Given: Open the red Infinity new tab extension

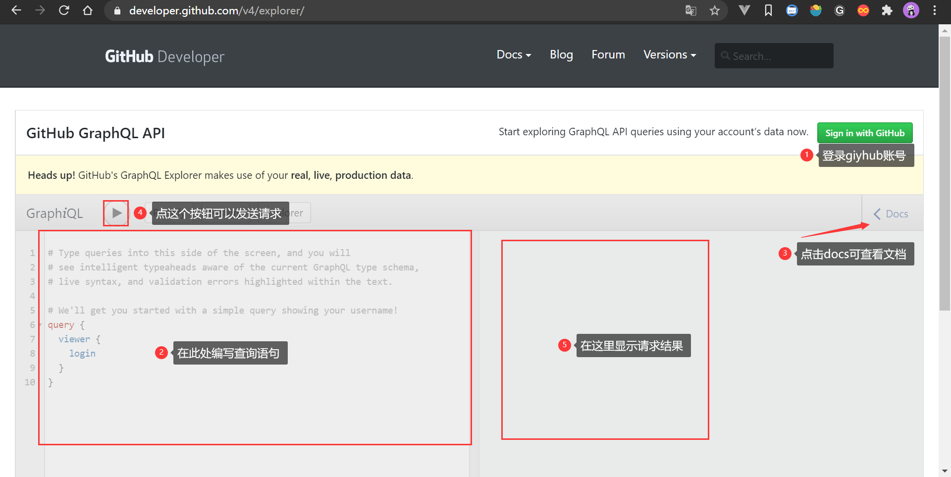Looking at the screenshot, I should 863,10.
